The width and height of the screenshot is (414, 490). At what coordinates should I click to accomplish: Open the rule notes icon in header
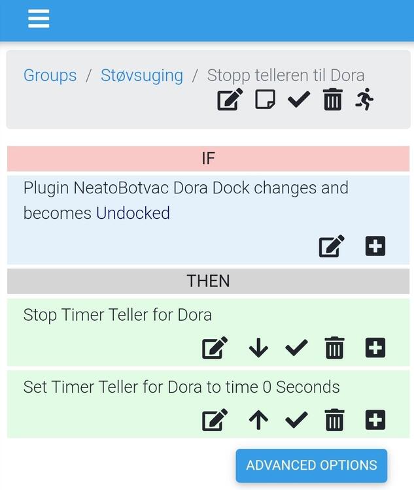tap(265, 100)
